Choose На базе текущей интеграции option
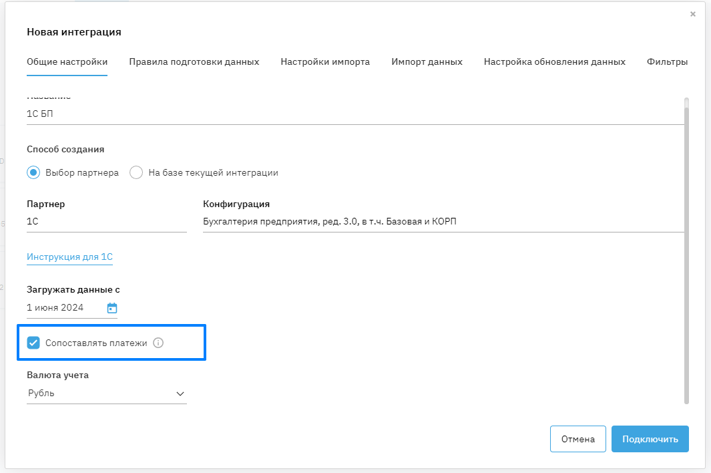711x473 pixels. 136,172
